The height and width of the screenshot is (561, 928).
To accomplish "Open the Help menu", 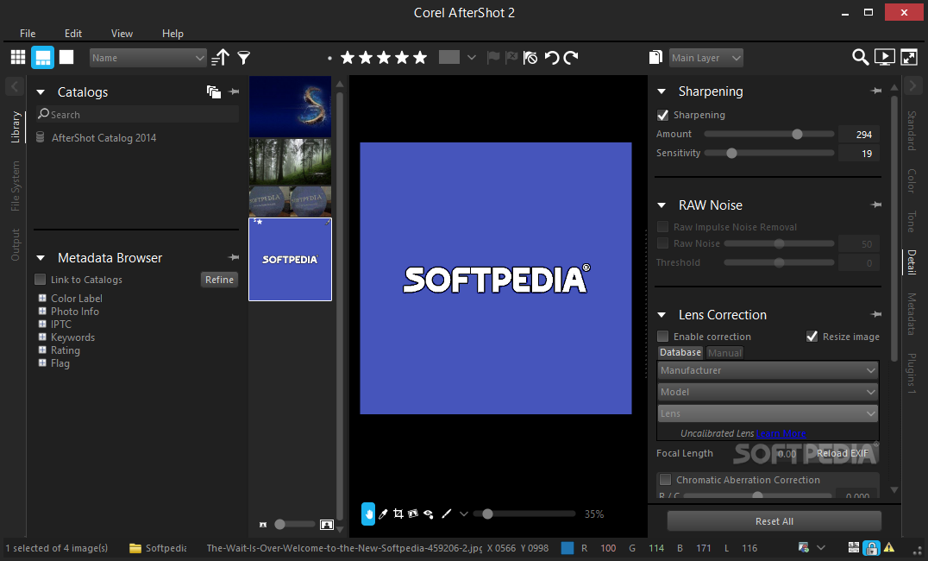I will point(172,33).
